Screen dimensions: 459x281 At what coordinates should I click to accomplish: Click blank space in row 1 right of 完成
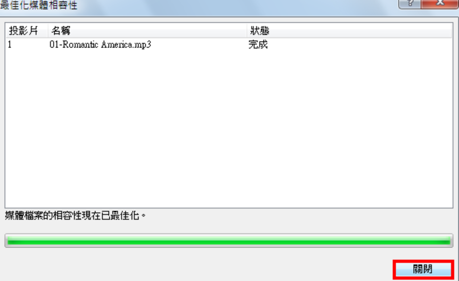pos(360,45)
